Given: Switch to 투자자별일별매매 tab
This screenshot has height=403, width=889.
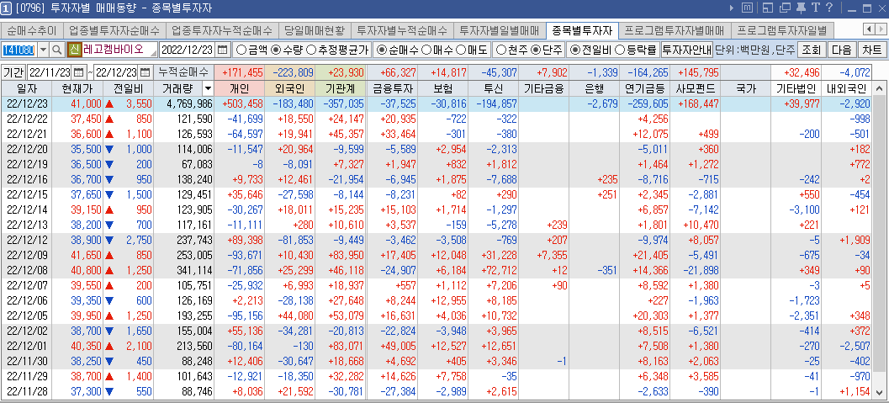Looking at the screenshot, I should pos(499,30).
